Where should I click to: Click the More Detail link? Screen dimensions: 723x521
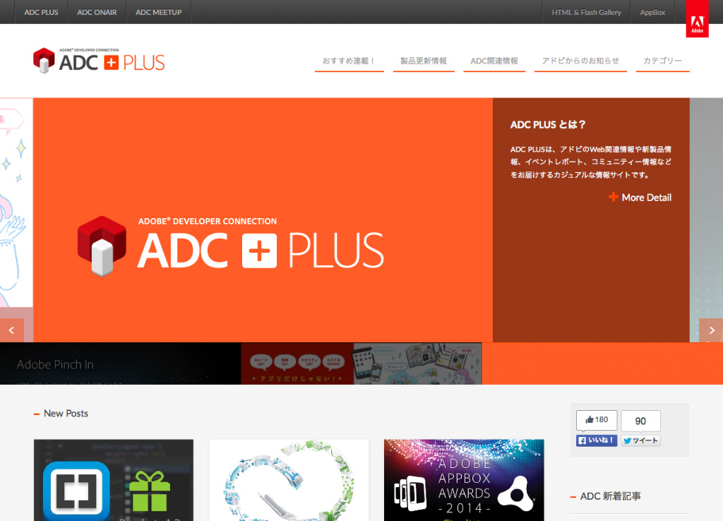pyautogui.click(x=640, y=198)
